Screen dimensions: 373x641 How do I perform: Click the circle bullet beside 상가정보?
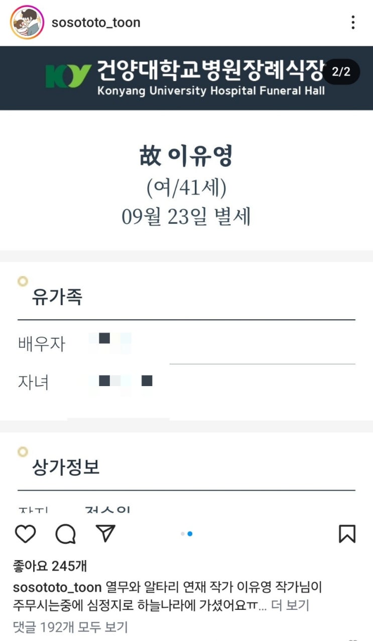pos(23,451)
